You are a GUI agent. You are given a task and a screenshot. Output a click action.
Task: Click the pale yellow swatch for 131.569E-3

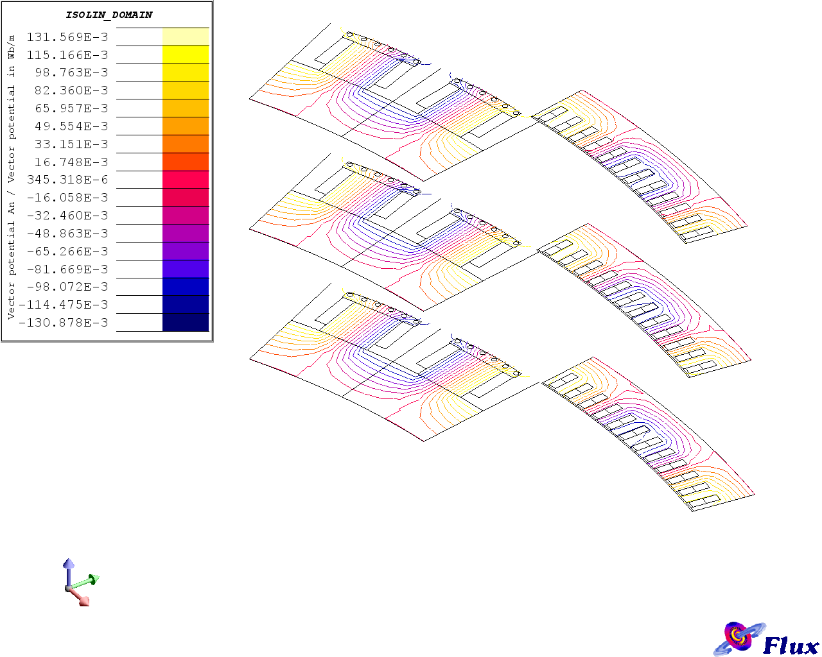point(186,37)
